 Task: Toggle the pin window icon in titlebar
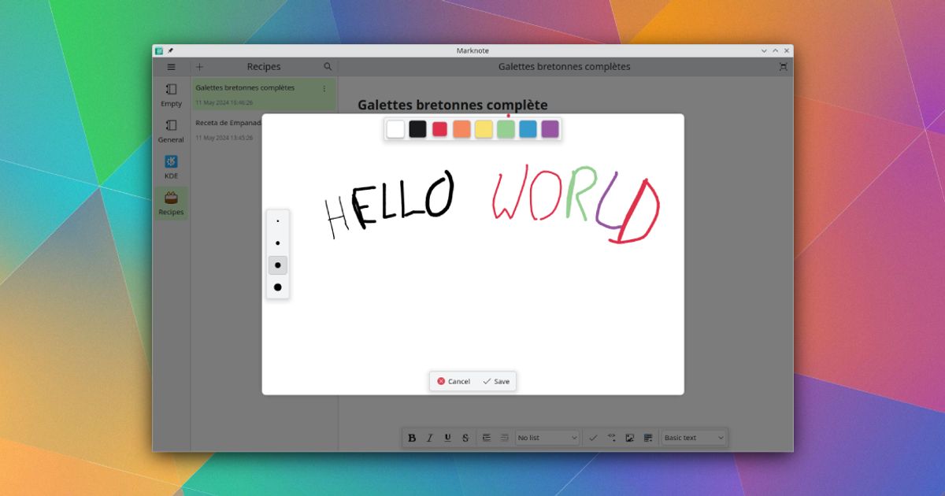coord(170,50)
